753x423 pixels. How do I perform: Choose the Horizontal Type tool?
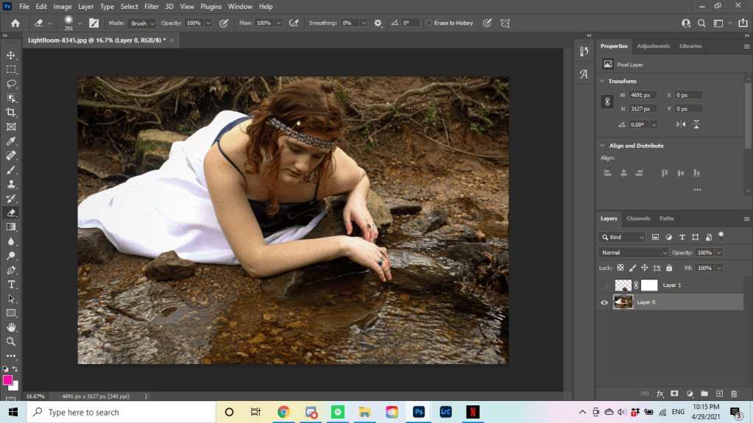11,285
